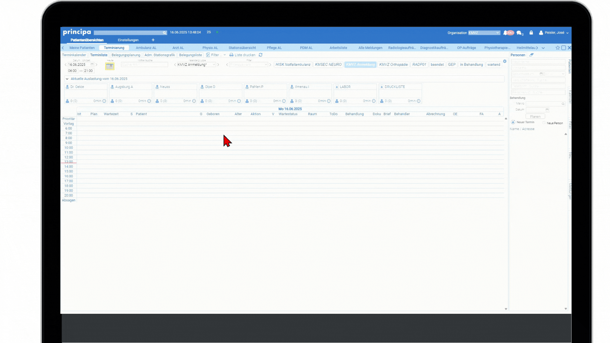Open the Behandlung Datum calendar icon
This screenshot has height=343, width=610.
[547, 110]
